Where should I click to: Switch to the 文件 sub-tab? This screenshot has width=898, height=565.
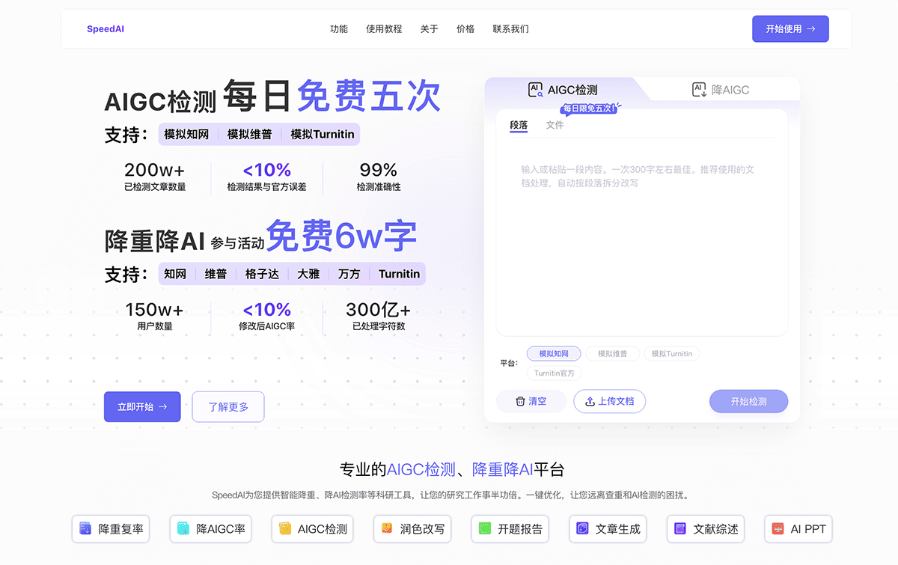(x=555, y=125)
